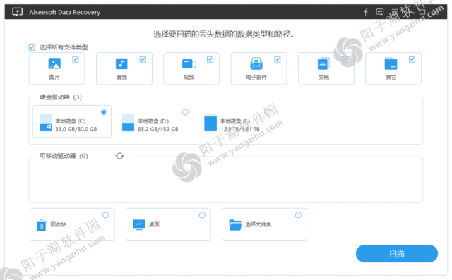Click the 选择文件夹 label text
452x280 pixels.
point(258,224)
